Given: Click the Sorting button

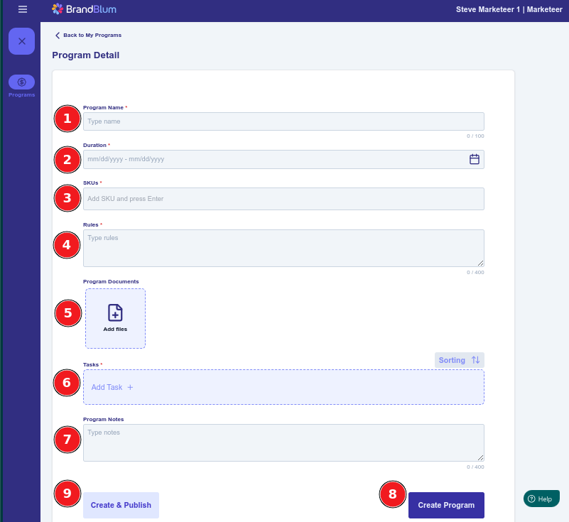Looking at the screenshot, I should pyautogui.click(x=460, y=360).
